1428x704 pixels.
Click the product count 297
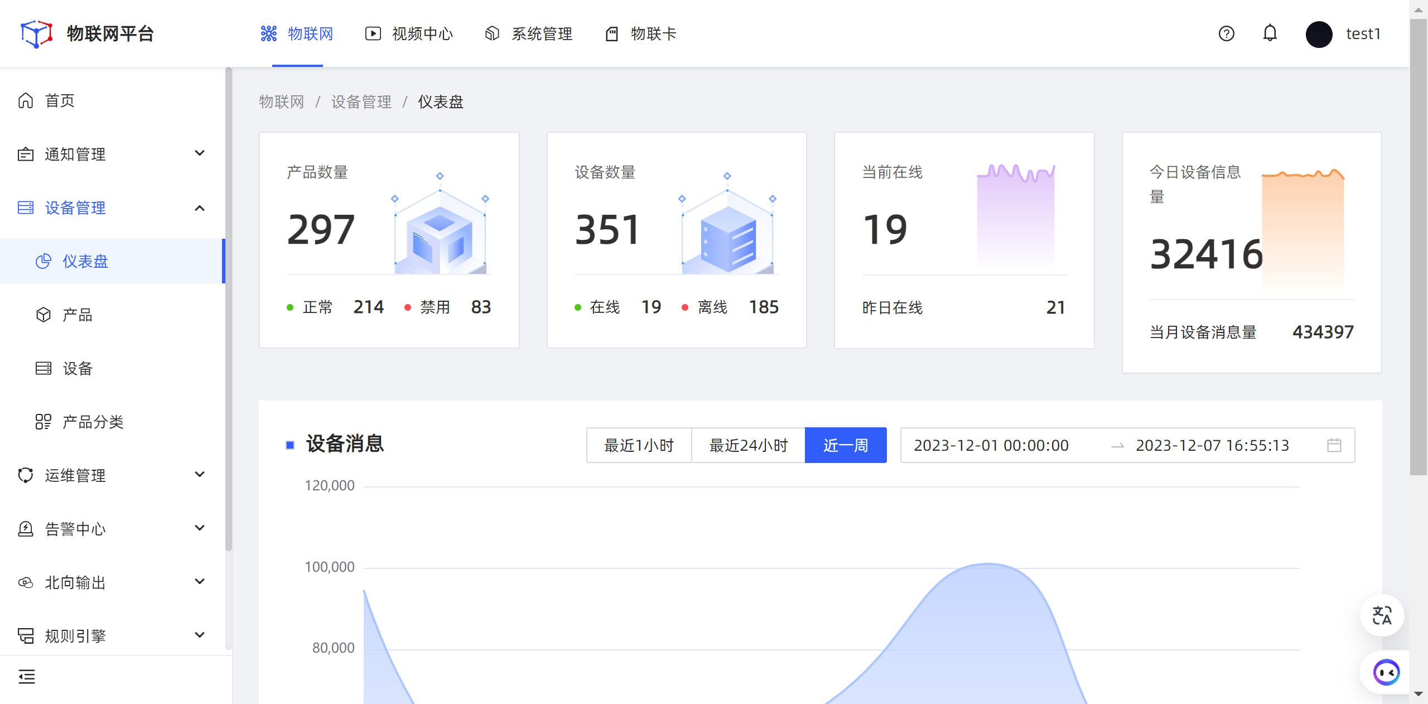(x=321, y=230)
